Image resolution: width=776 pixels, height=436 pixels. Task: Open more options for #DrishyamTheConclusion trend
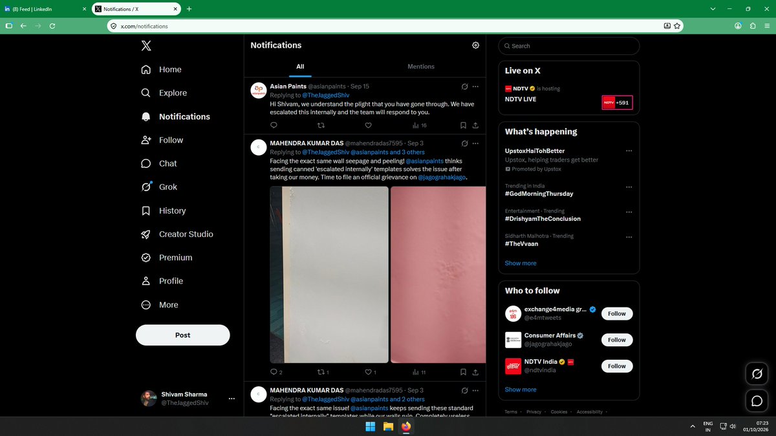(x=629, y=213)
